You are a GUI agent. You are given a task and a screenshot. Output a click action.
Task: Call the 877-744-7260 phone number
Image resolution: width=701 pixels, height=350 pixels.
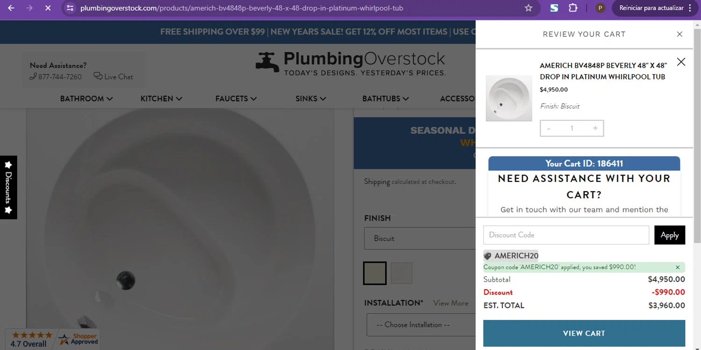tap(56, 77)
